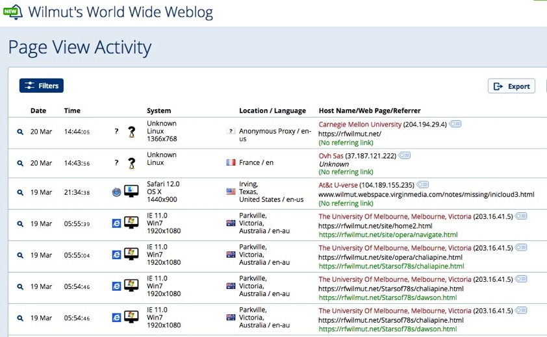Open the Filters panel
The height and width of the screenshot is (337, 547).
(42, 86)
